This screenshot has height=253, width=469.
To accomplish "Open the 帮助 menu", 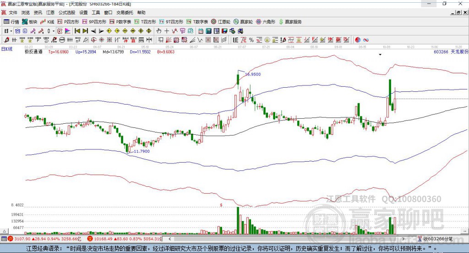I will (x=141, y=12).
